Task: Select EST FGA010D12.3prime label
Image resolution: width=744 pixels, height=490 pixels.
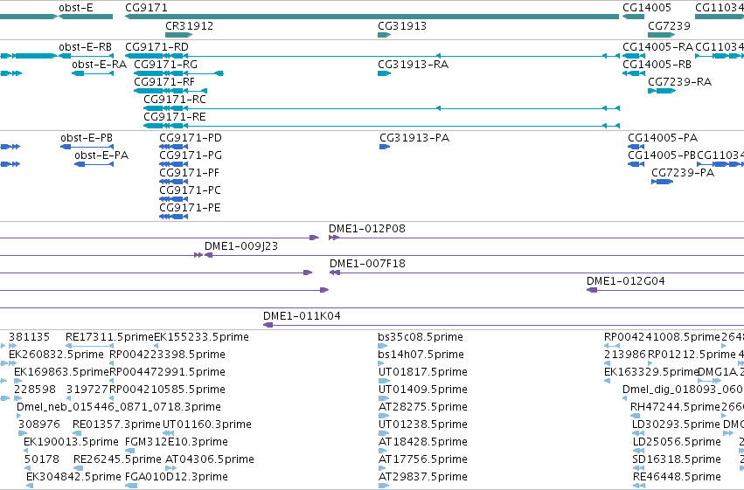Action: tap(177, 478)
